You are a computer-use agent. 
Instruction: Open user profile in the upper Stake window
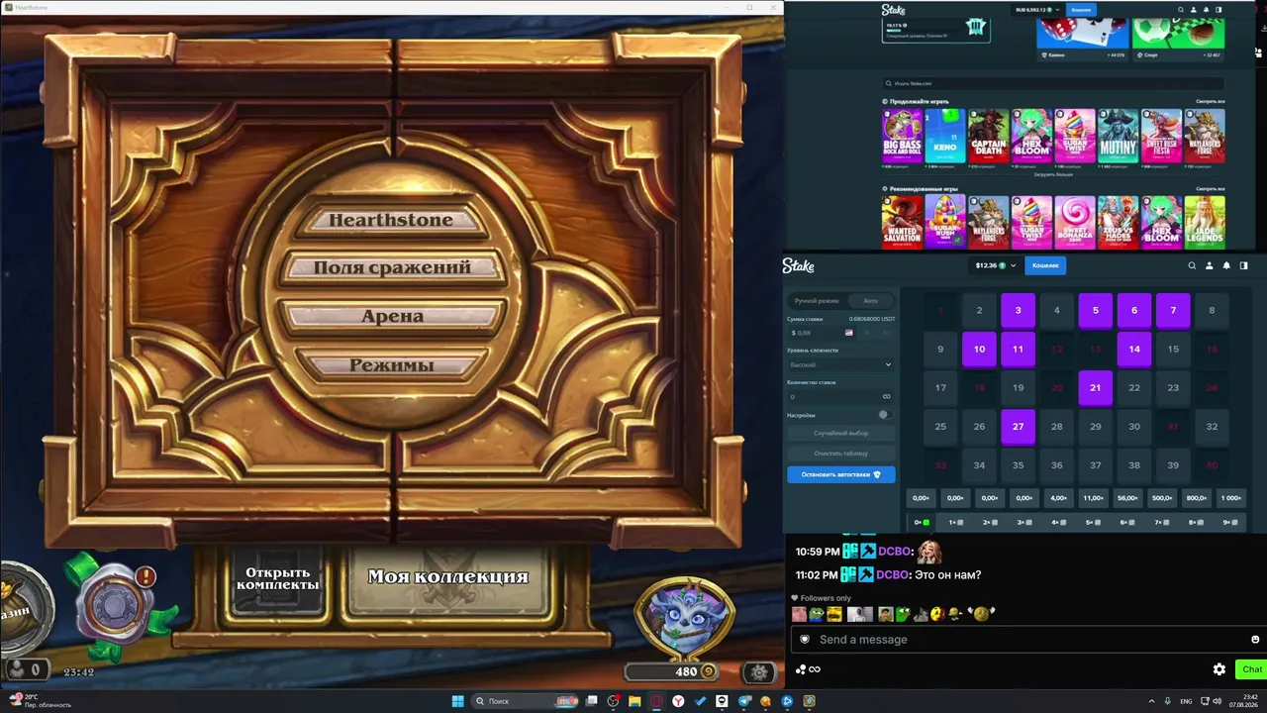coord(1193,10)
